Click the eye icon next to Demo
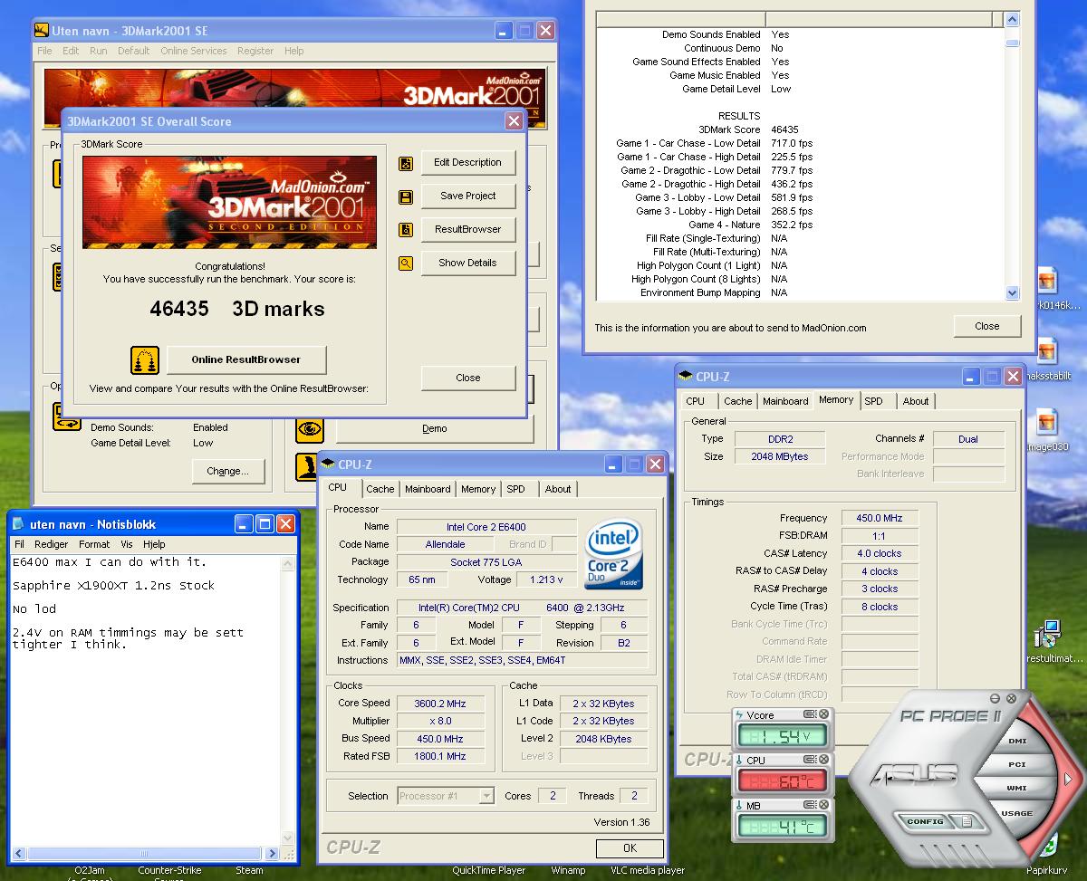The image size is (1087, 881). tap(310, 429)
